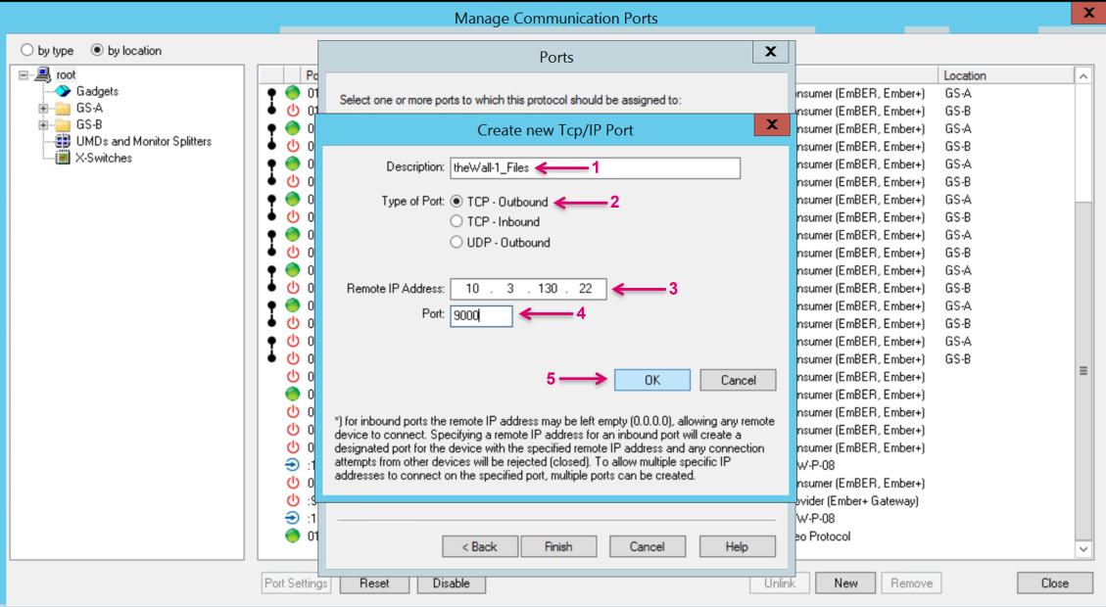
Task: Expand the GS-B tree node
Action: pyautogui.click(x=43, y=125)
